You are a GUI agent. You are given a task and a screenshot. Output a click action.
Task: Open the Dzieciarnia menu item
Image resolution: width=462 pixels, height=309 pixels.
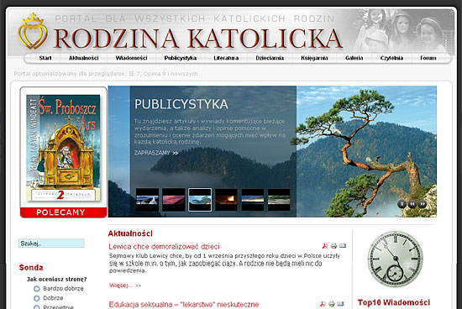[270, 58]
